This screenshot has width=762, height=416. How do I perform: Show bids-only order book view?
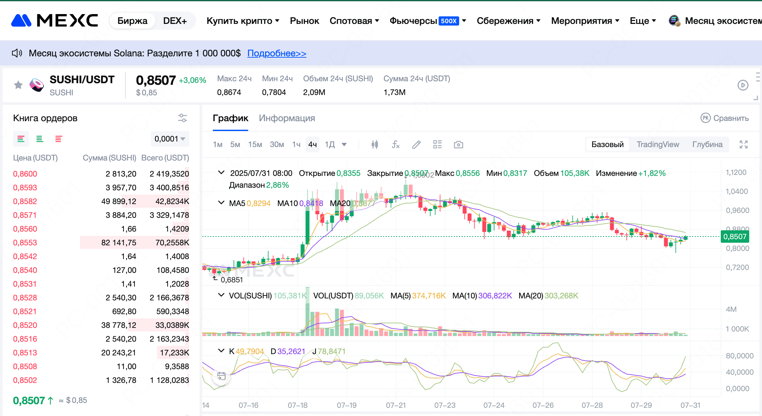click(40, 139)
